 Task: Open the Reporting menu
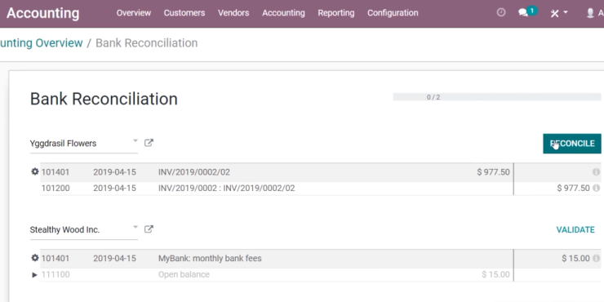(x=336, y=13)
